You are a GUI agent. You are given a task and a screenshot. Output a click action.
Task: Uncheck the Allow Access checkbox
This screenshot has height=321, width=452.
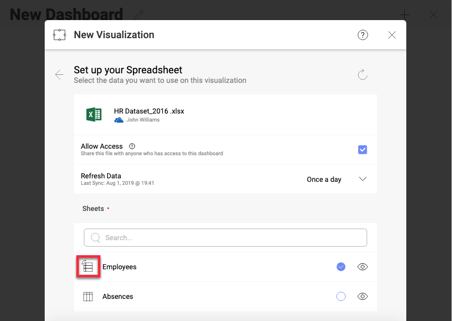pyautogui.click(x=362, y=150)
